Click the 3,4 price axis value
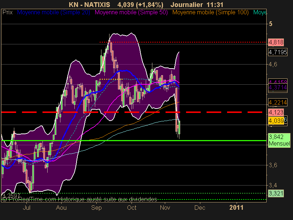This screenshot has height=220, width=293. point(273,186)
